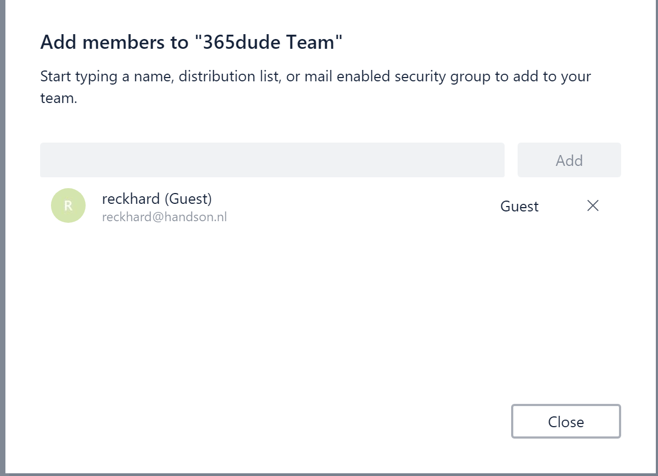Click empty space below the member row
The image size is (658, 476).
click(325, 314)
